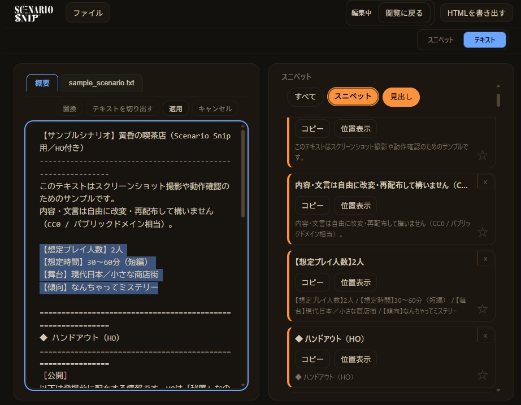Click the 置換 button
This screenshot has height=405, width=521.
point(70,108)
